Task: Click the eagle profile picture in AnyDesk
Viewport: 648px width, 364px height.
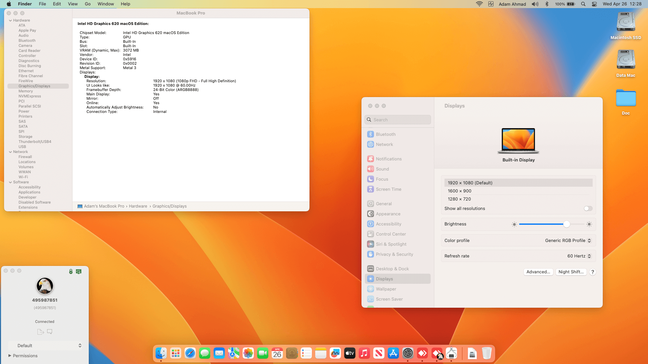Action: 45,286
